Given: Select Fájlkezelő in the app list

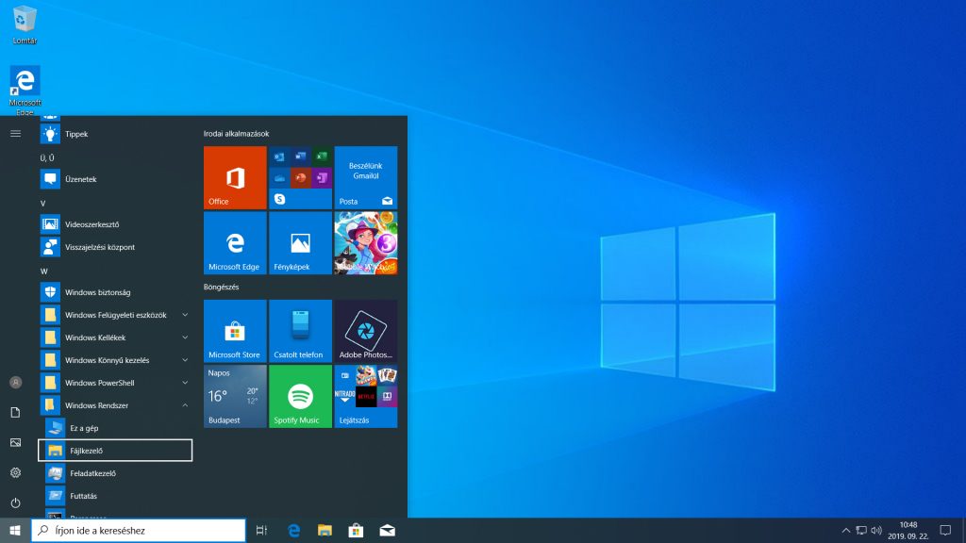Looking at the screenshot, I should [115, 451].
